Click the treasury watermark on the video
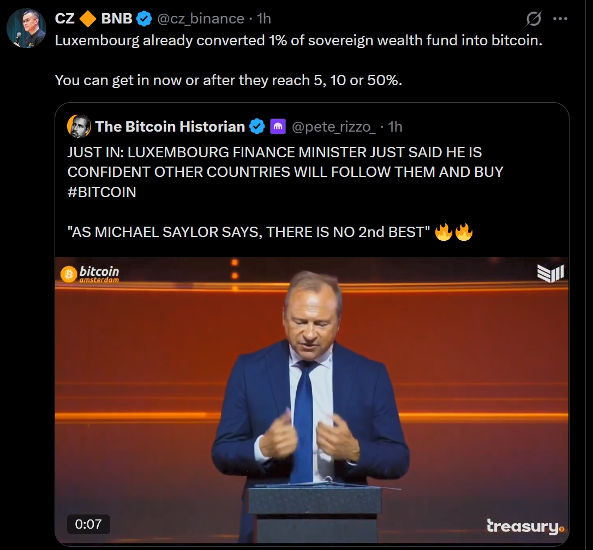 pyautogui.click(x=525, y=527)
